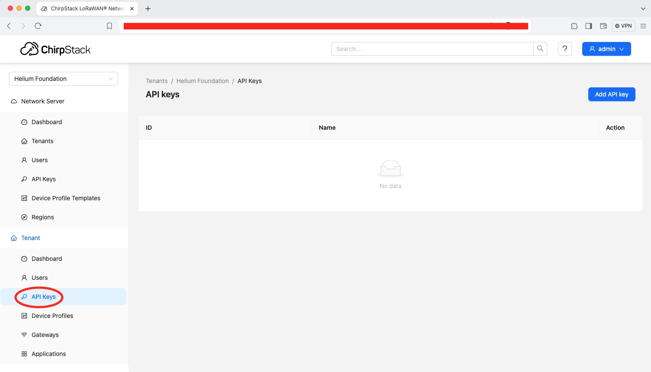This screenshot has height=372, width=651.
Task: Open a new browser tab with plus
Action: (148, 9)
